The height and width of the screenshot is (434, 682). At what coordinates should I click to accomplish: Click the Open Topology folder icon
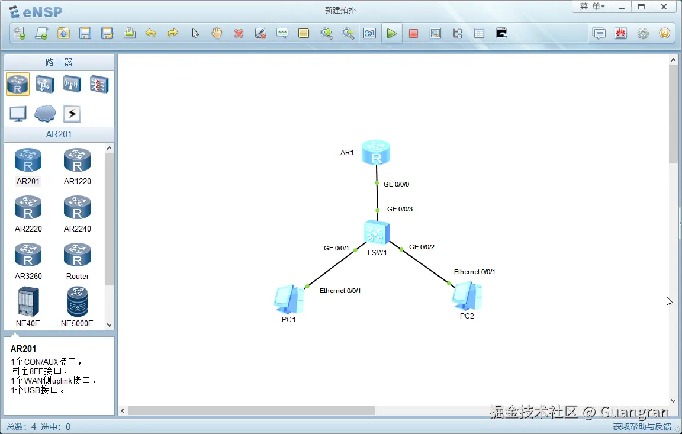tap(63, 34)
